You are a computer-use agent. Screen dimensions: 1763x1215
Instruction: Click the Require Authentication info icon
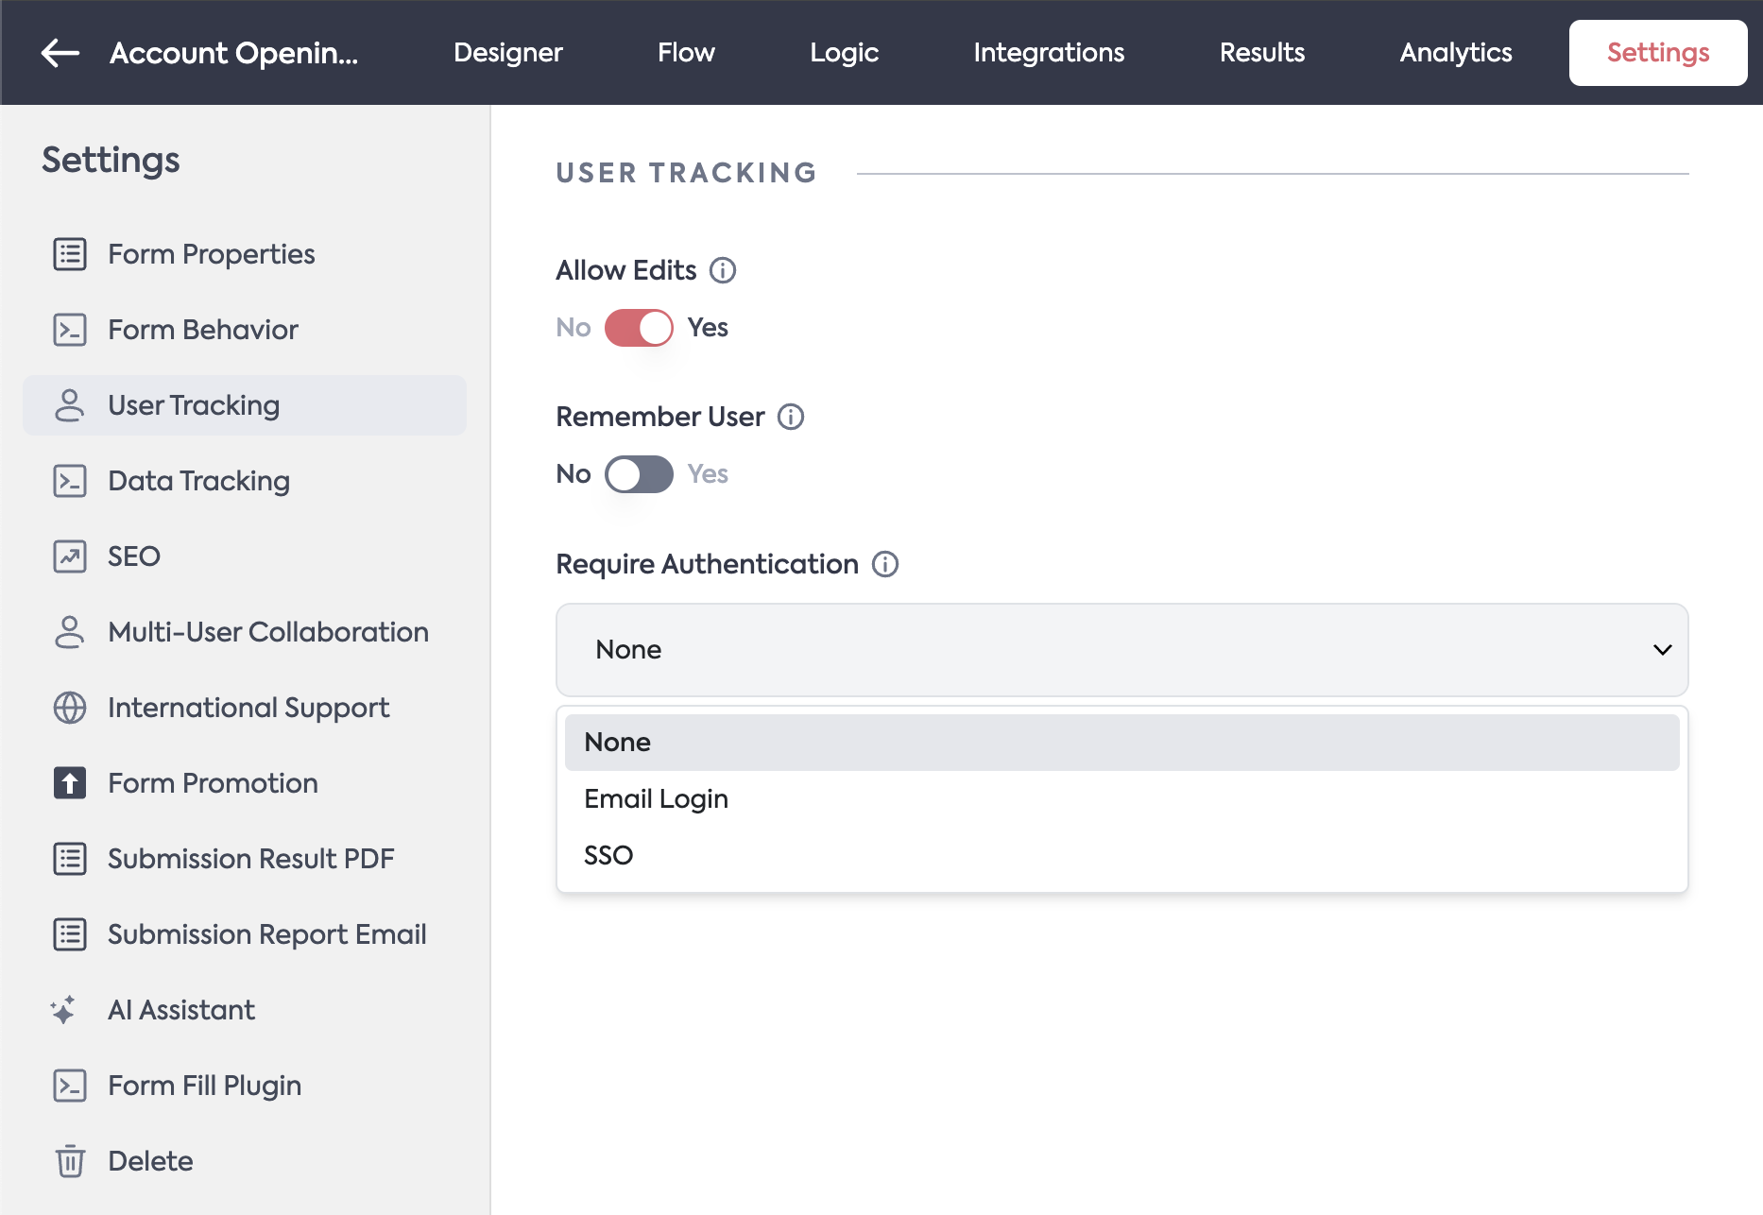coord(885,564)
